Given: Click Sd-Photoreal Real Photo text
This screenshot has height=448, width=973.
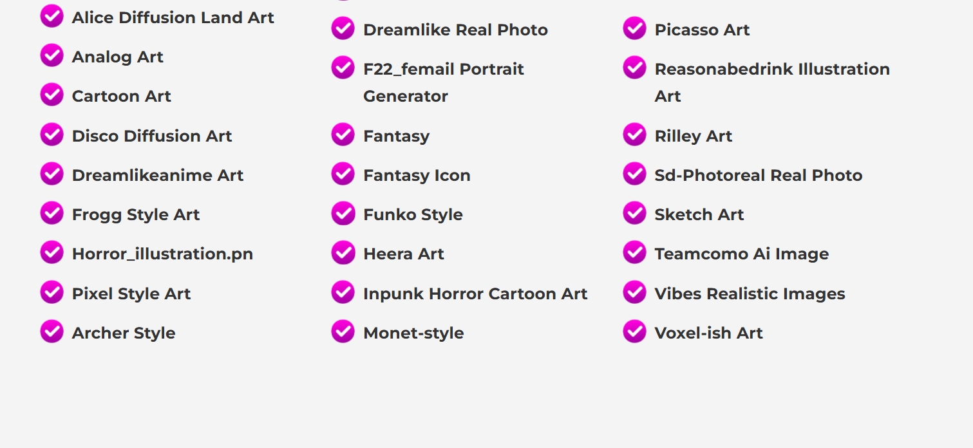Looking at the screenshot, I should (x=759, y=175).
